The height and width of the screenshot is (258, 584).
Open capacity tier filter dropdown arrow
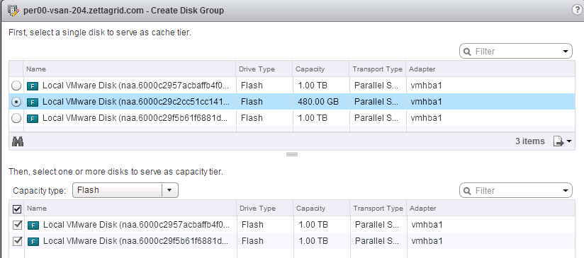(x=566, y=191)
